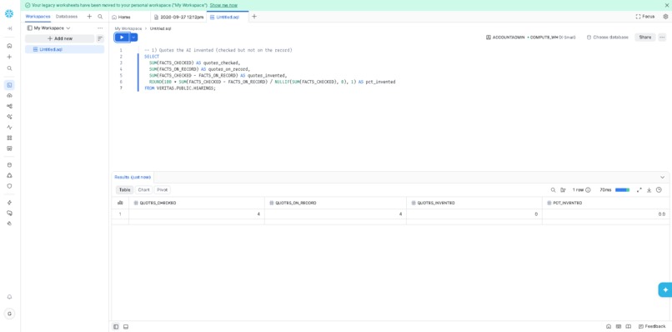Open the Catalog database cylinder icon in sidebar

click(9, 164)
